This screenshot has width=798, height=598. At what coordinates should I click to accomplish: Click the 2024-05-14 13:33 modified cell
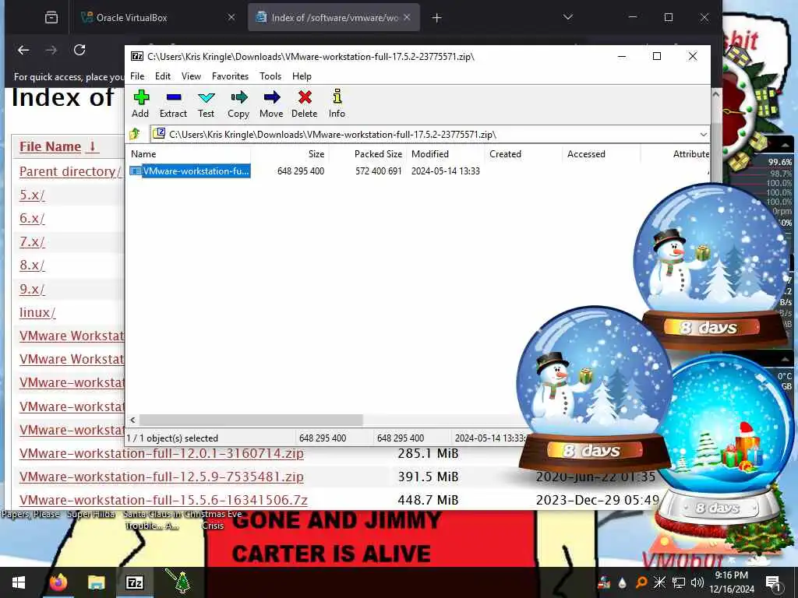click(x=446, y=171)
